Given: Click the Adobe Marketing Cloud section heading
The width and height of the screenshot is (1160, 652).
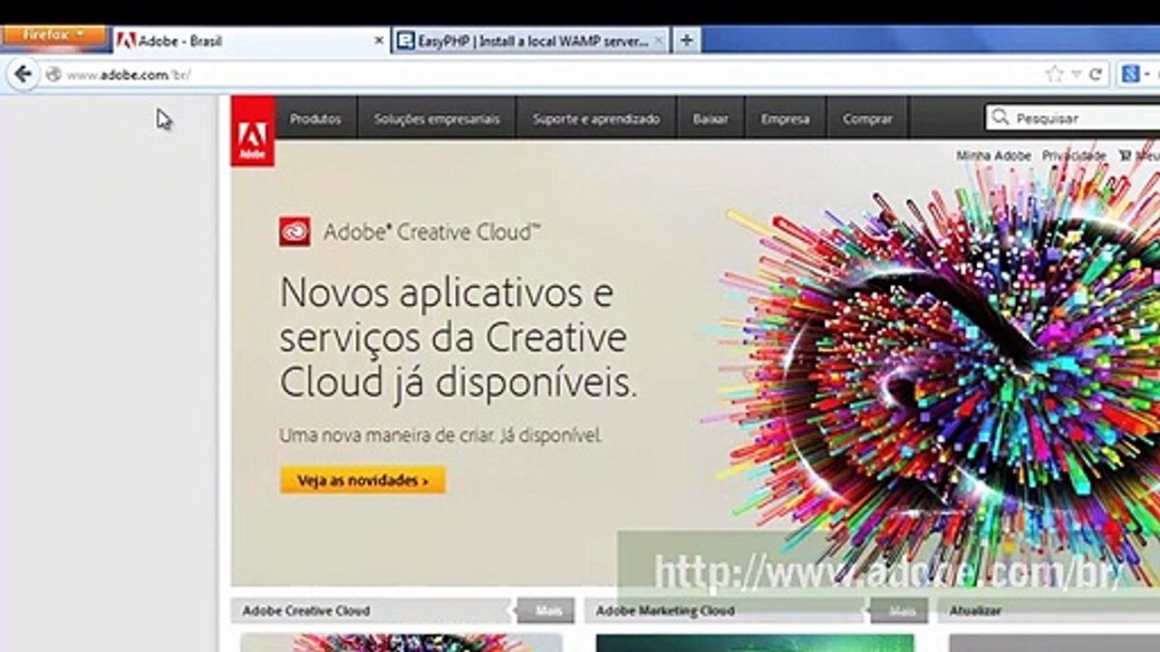Looking at the screenshot, I should coord(664,611).
